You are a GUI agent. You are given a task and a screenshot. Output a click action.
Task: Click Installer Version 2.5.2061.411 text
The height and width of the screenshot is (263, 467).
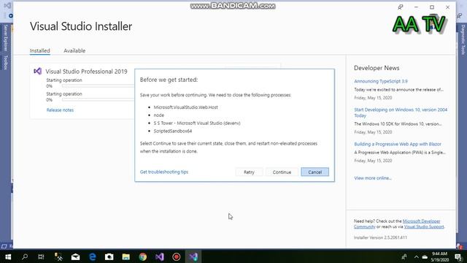380,237
